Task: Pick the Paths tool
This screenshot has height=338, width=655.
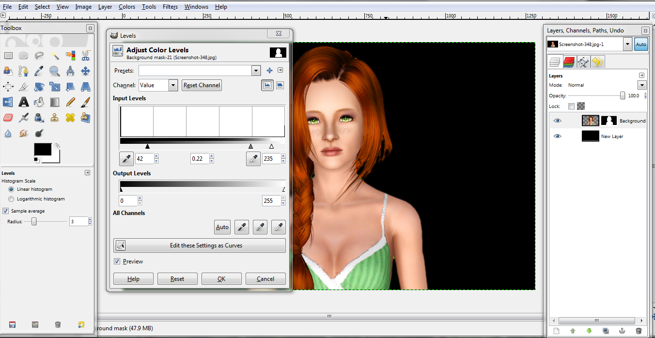Action: click(23, 72)
